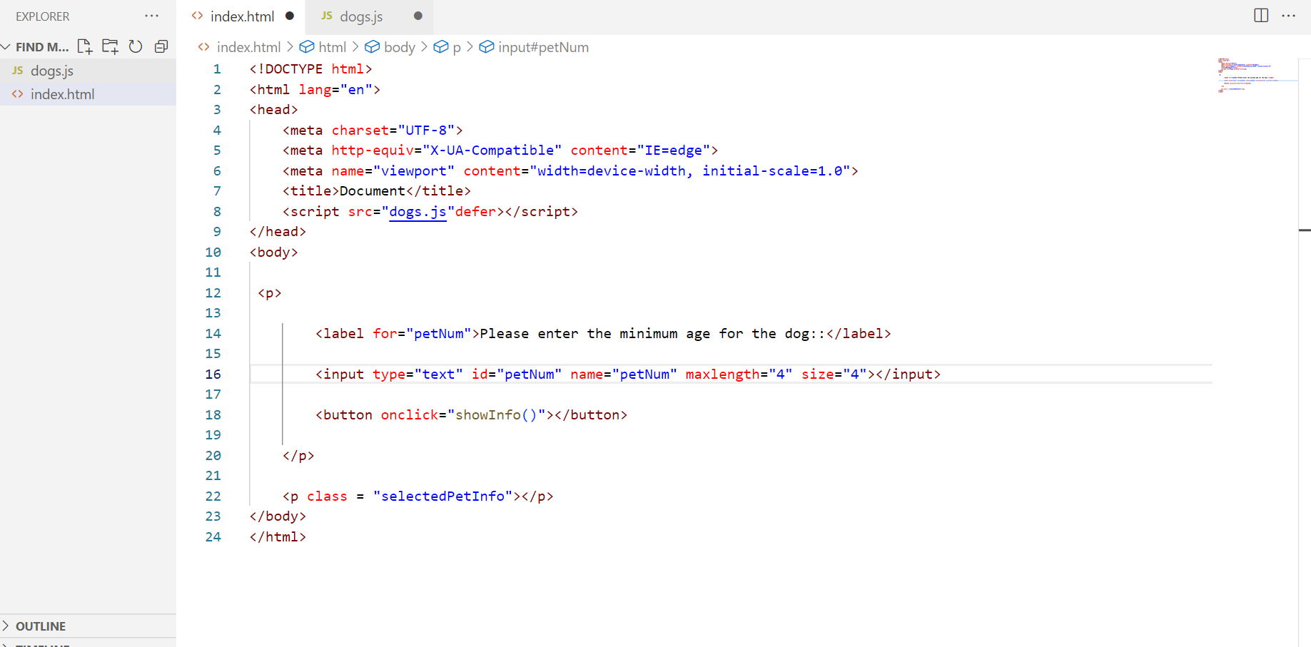Switch to the dogs.js editor tab

coord(368,16)
